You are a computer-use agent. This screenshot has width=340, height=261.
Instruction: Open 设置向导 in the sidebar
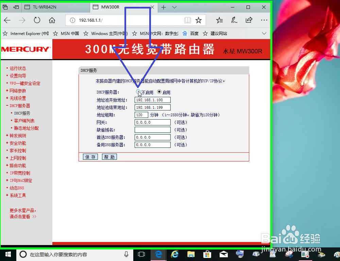[18, 76]
